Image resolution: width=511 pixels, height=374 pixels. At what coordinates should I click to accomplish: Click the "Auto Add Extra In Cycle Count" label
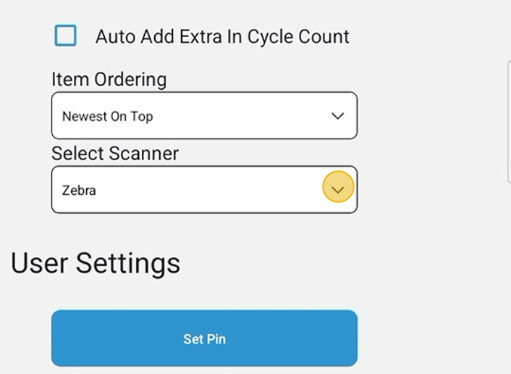[222, 37]
